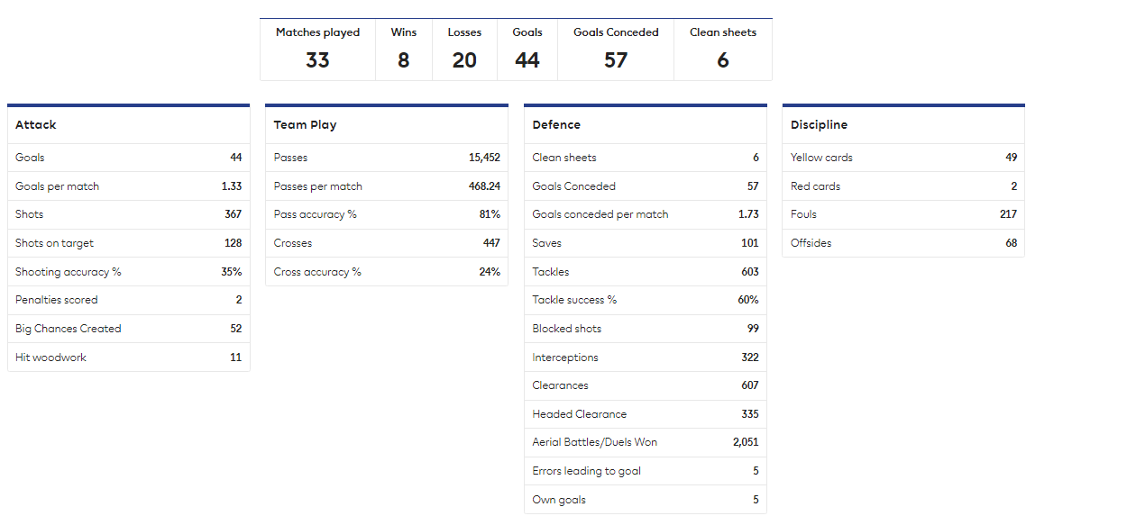1127x525 pixels.
Task: Click the Yellow cards row
Action: (903, 158)
